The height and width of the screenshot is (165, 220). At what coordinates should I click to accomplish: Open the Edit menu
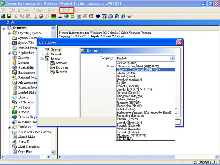coord(12,10)
